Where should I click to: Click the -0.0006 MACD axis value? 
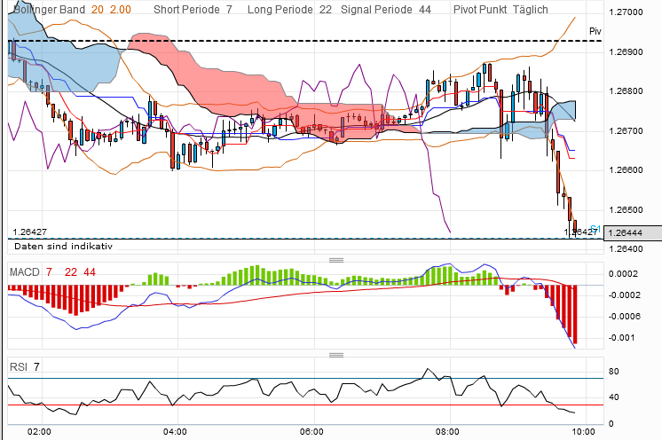pyautogui.click(x=624, y=317)
